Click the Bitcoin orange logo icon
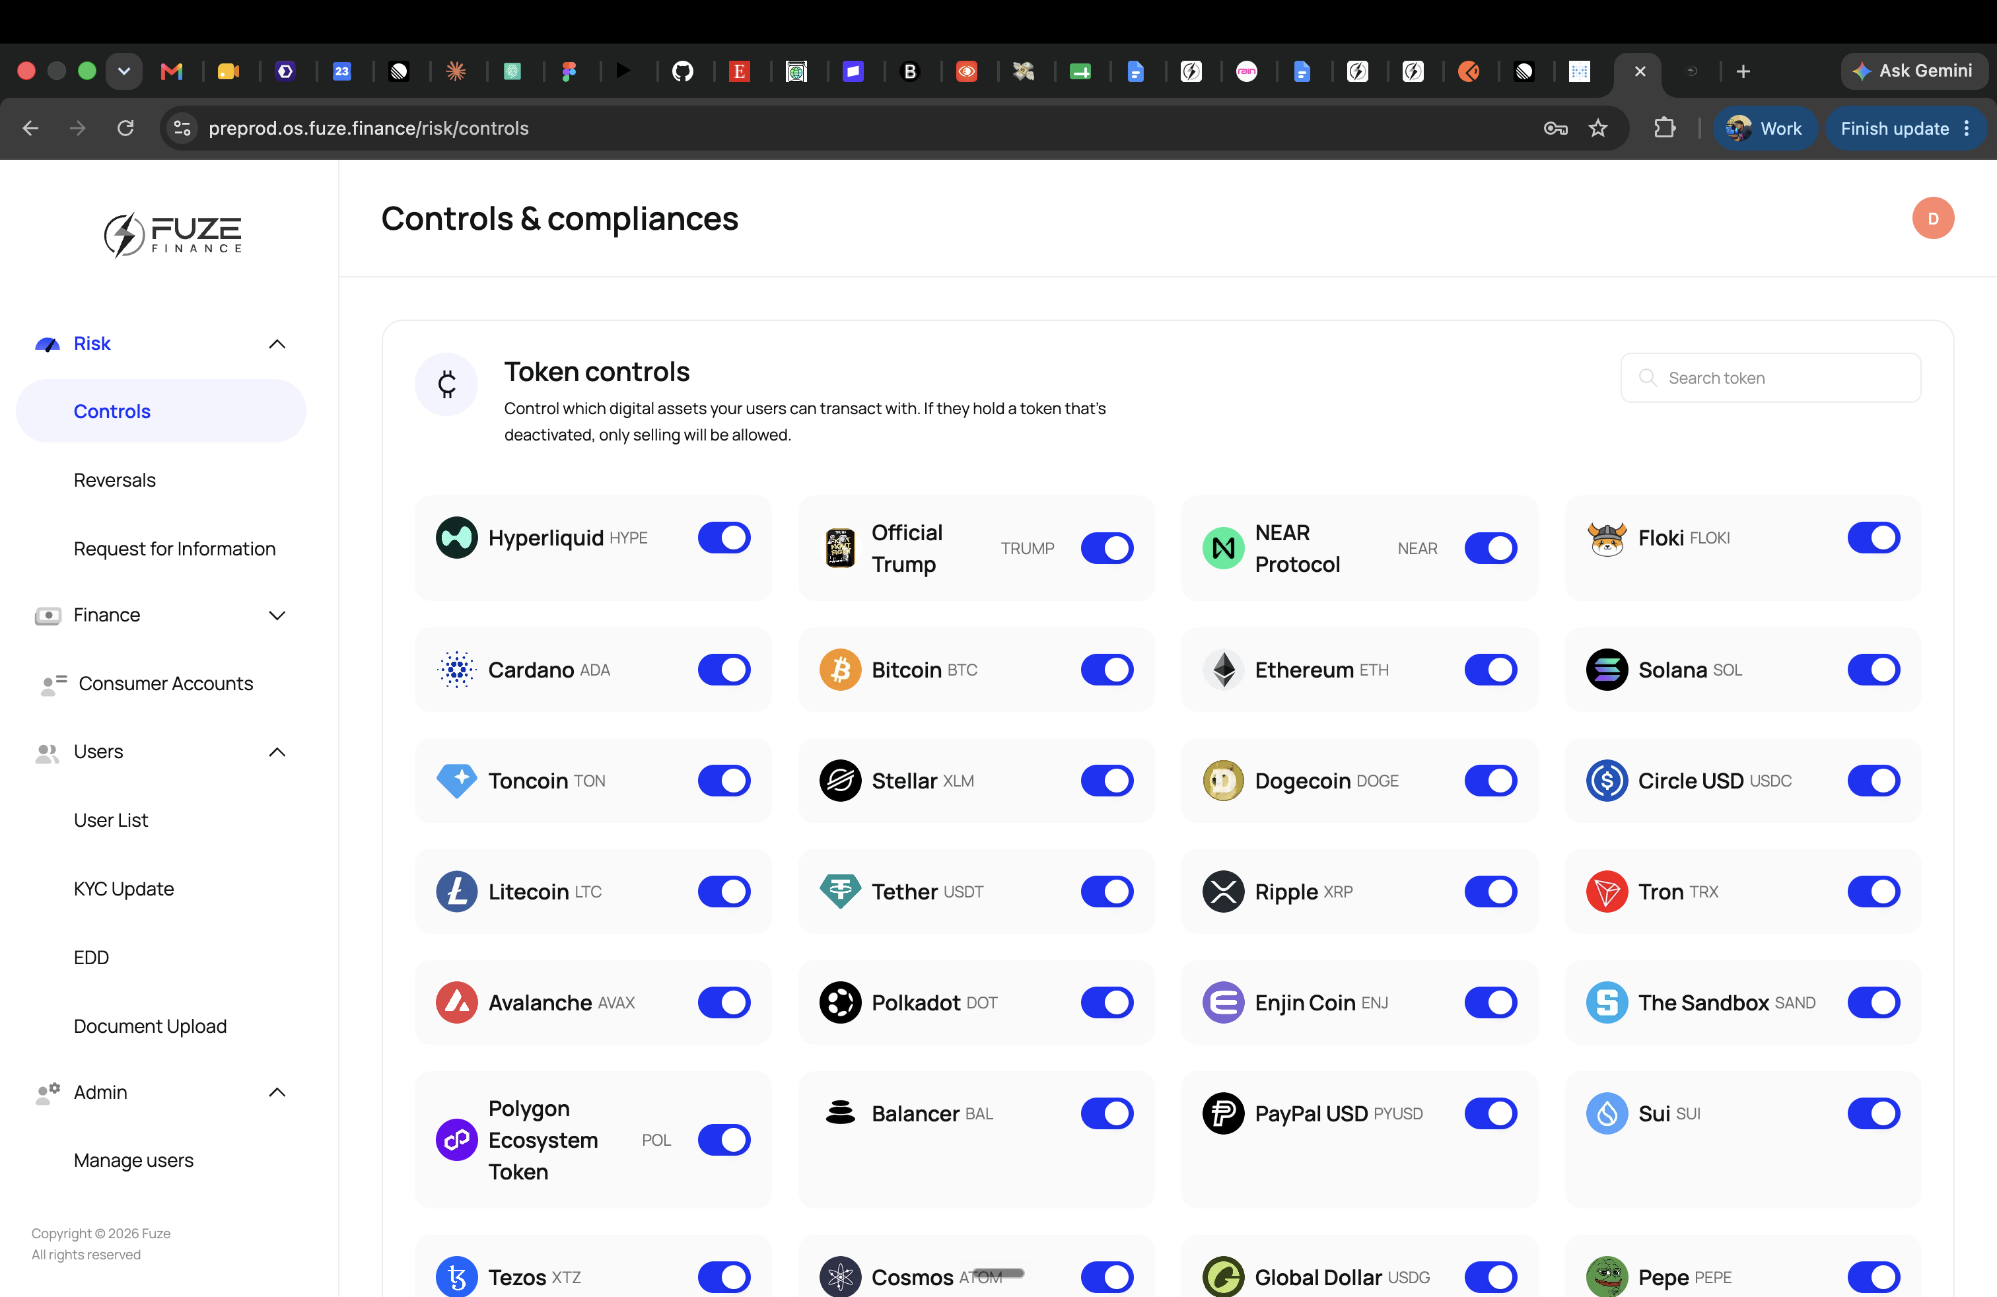 point(840,670)
